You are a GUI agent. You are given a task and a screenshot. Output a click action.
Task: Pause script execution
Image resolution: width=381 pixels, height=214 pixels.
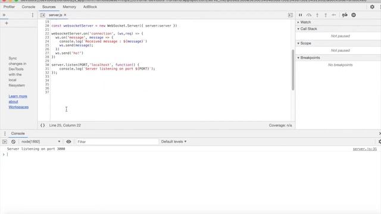(x=300, y=15)
